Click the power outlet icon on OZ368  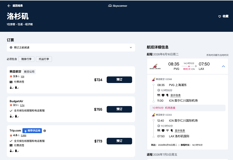pos(167,95)
